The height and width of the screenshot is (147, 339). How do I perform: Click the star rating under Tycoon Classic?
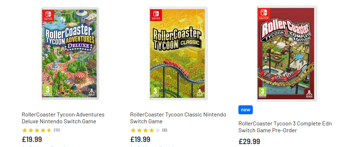145,130
